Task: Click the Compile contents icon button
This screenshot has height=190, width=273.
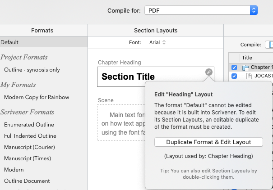Action: pyautogui.click(x=269, y=45)
